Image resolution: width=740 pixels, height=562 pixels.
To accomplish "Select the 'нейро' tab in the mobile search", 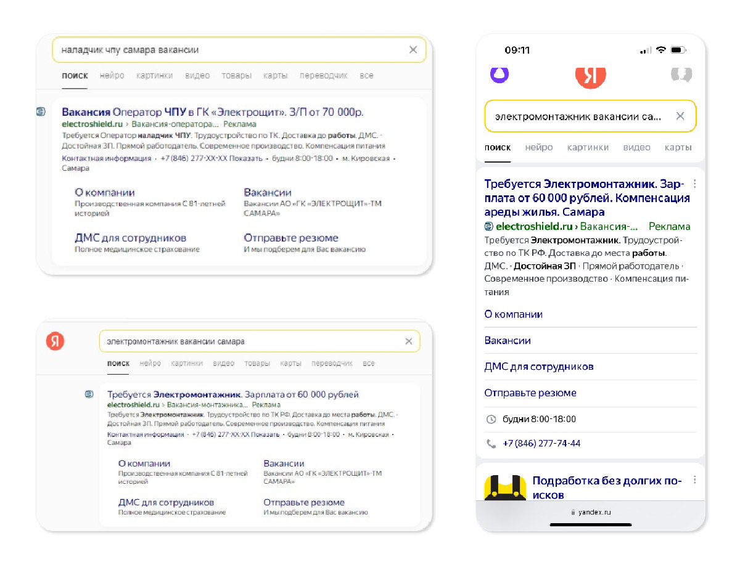I will 539,147.
